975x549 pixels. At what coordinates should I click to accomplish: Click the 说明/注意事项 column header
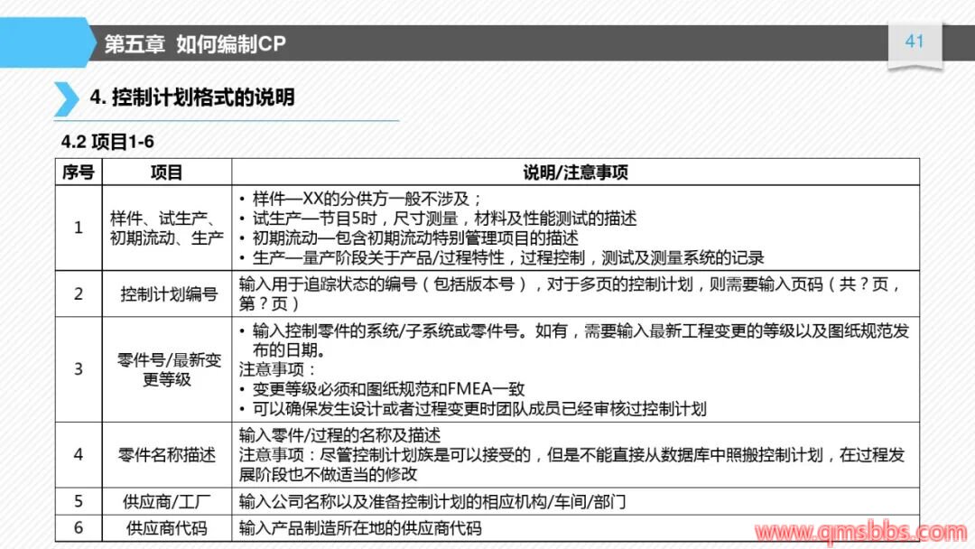(x=575, y=172)
